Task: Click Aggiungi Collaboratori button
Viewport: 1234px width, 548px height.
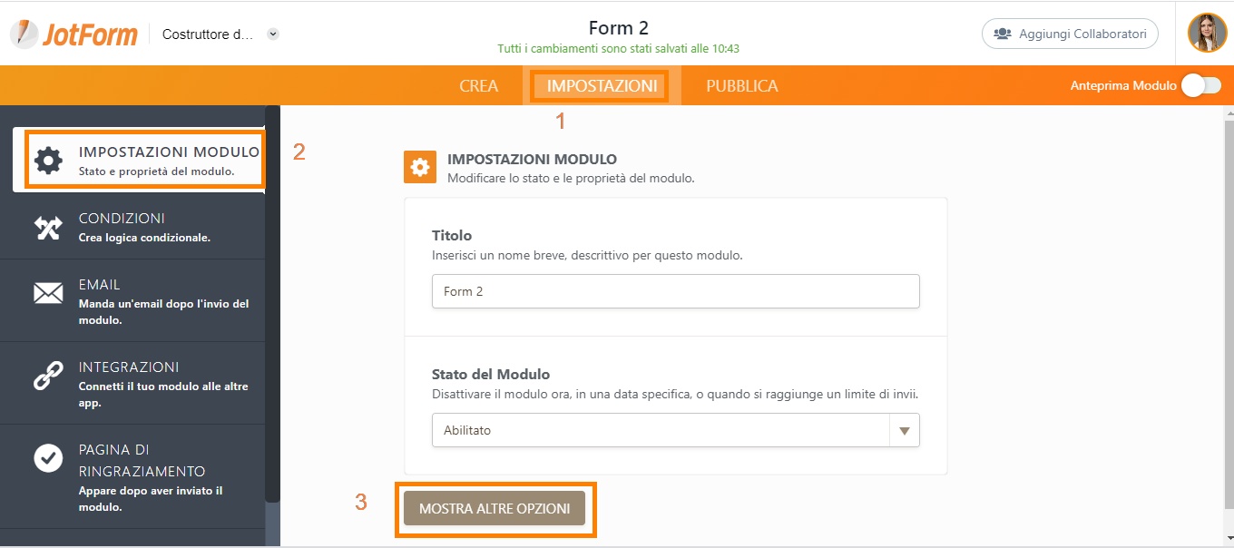Action: 1071,34
